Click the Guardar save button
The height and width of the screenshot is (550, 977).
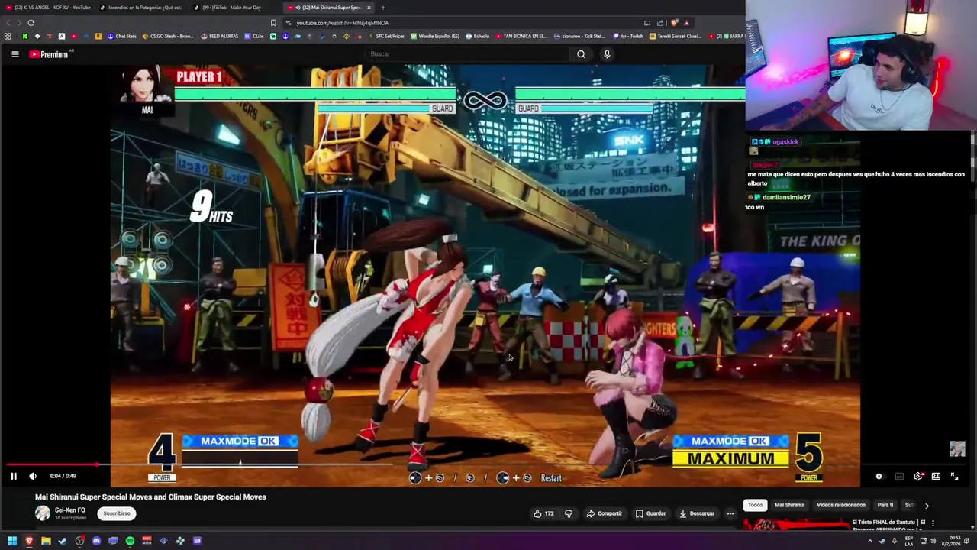651,513
